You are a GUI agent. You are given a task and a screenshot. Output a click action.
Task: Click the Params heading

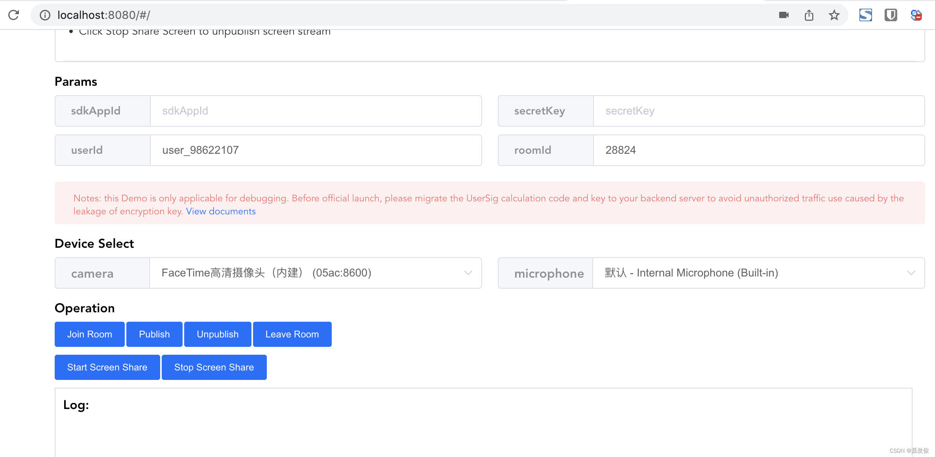tap(76, 81)
